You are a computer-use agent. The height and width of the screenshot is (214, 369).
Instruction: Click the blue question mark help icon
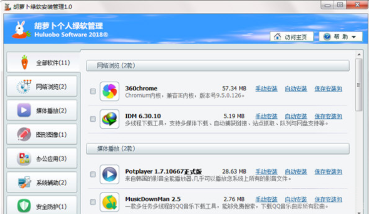click(327, 37)
